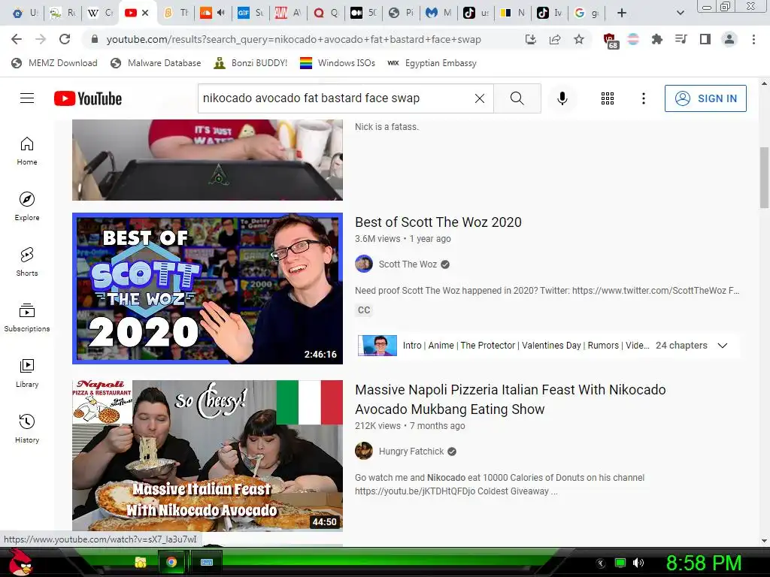This screenshot has height=577, width=770.
Task: Switch to the GIF tab
Action: pos(250,14)
